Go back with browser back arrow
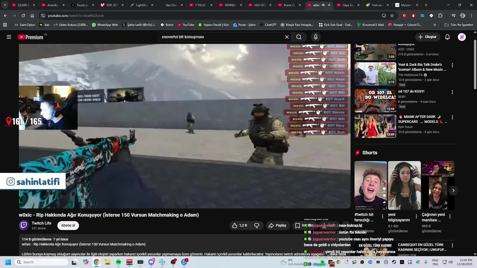 [x=5, y=16]
